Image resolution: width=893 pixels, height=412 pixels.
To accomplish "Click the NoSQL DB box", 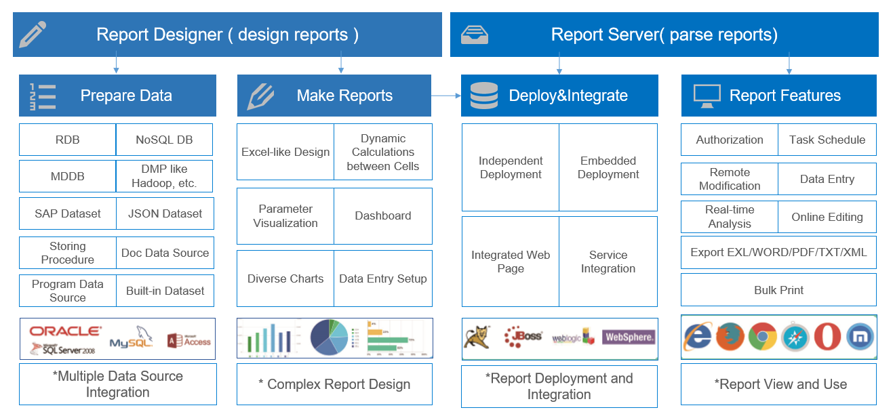I will [x=165, y=140].
